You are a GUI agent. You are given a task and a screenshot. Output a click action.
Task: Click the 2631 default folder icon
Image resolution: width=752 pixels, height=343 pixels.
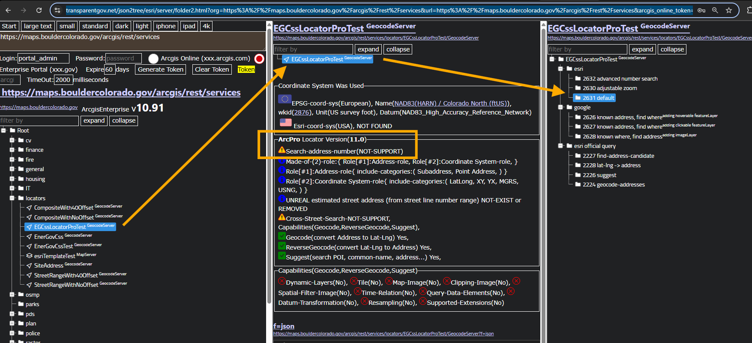click(x=578, y=98)
